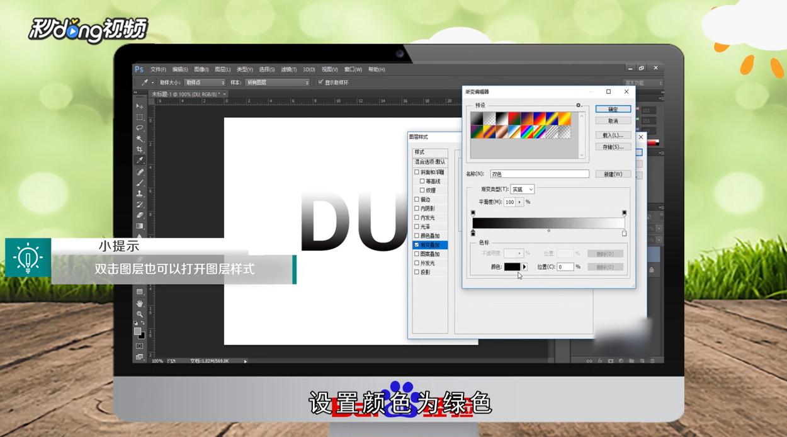
Task: Select the Eraser tool
Action: (140, 215)
